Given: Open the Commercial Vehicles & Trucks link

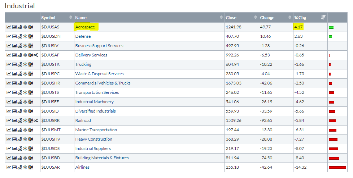Looking at the screenshot, I should click(103, 83).
